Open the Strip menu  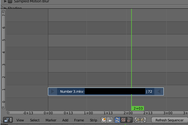94,120
